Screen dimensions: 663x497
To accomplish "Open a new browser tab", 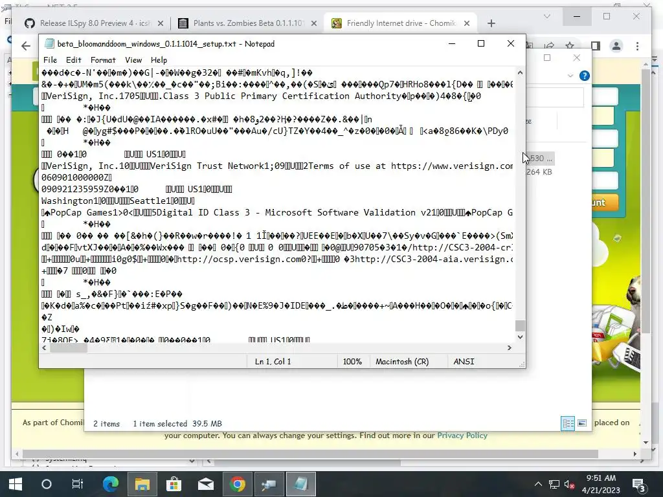I will [x=491, y=23].
